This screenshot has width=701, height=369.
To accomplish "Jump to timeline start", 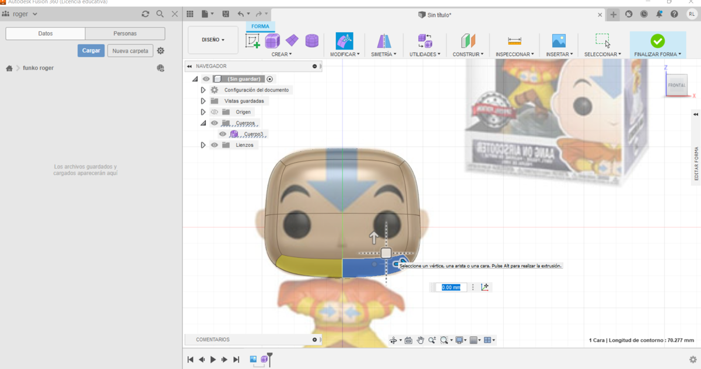I will click(190, 360).
